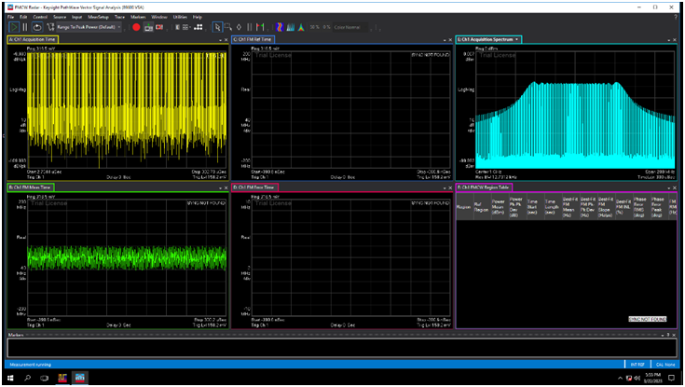Open the MeasSetup menu
Image resolution: width=685 pixels, height=387 pixels.
[x=100, y=17]
